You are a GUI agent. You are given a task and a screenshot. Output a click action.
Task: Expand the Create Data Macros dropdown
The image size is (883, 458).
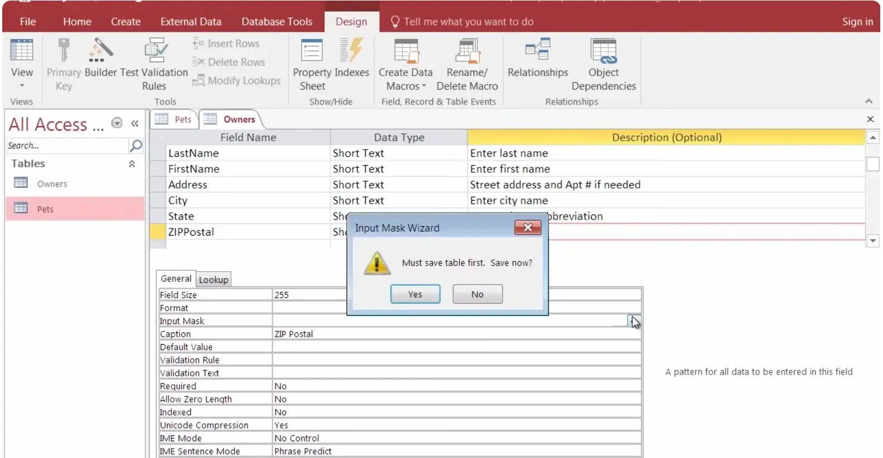coord(424,86)
